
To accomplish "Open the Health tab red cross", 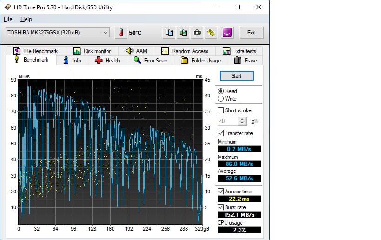I will pos(99,61).
